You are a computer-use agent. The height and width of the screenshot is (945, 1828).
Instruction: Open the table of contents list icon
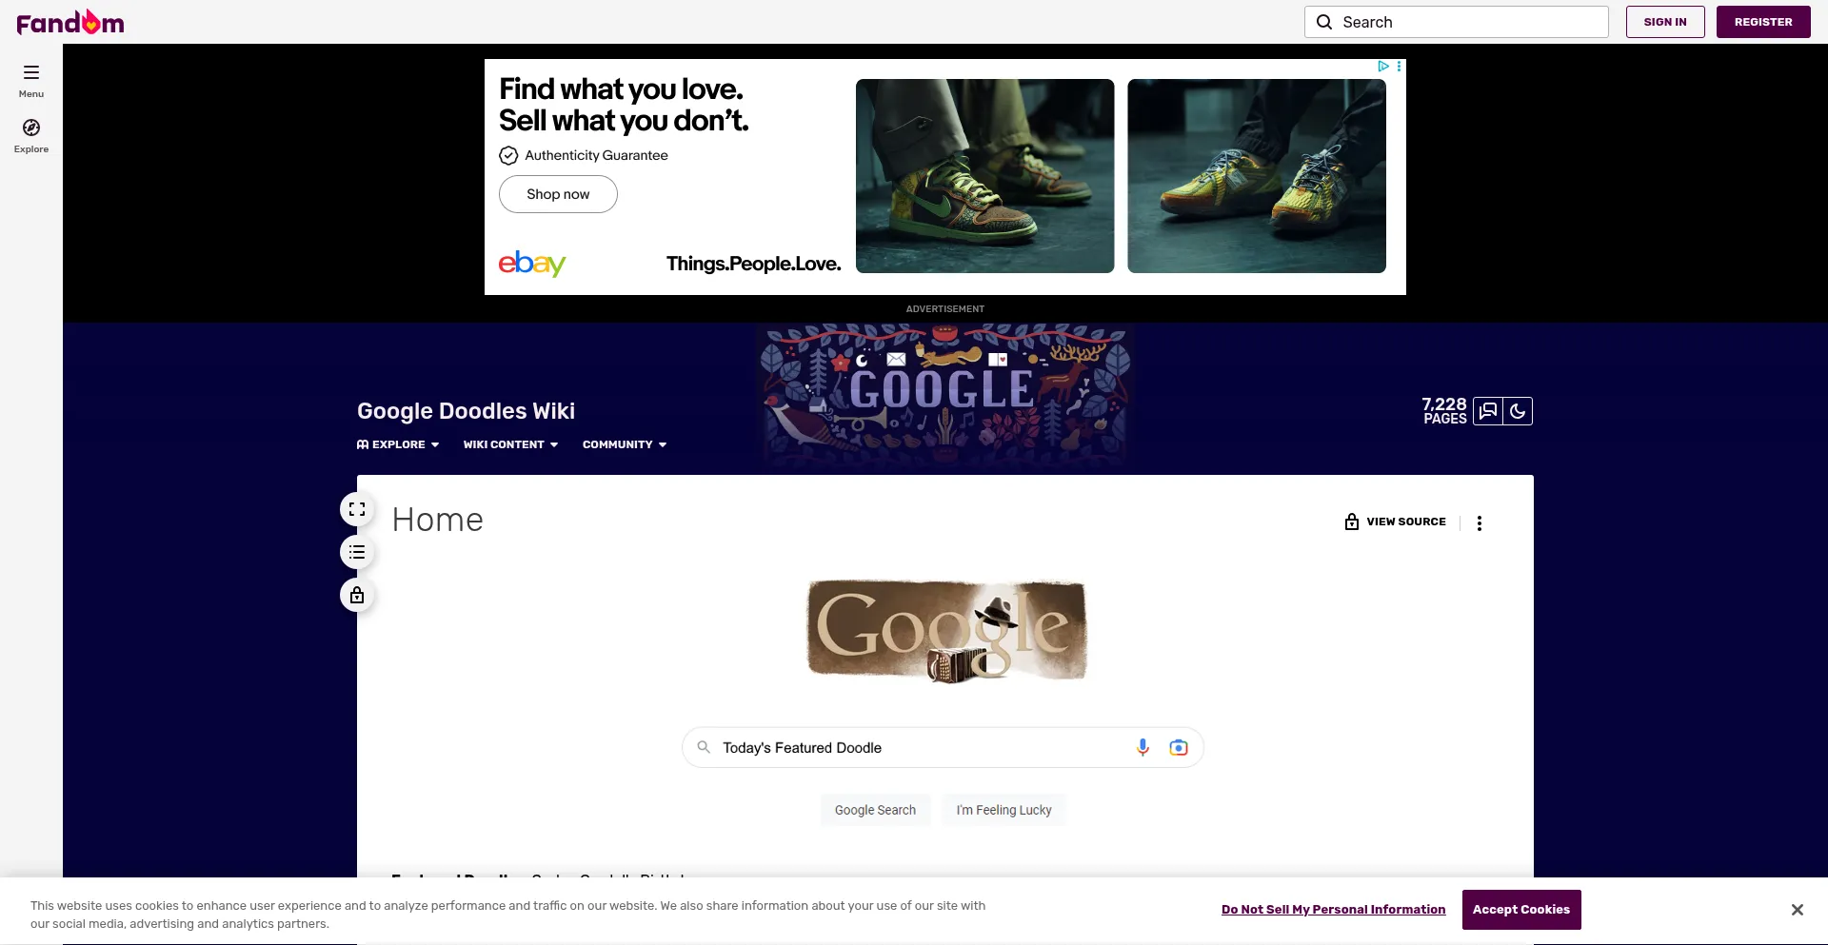[x=357, y=552]
